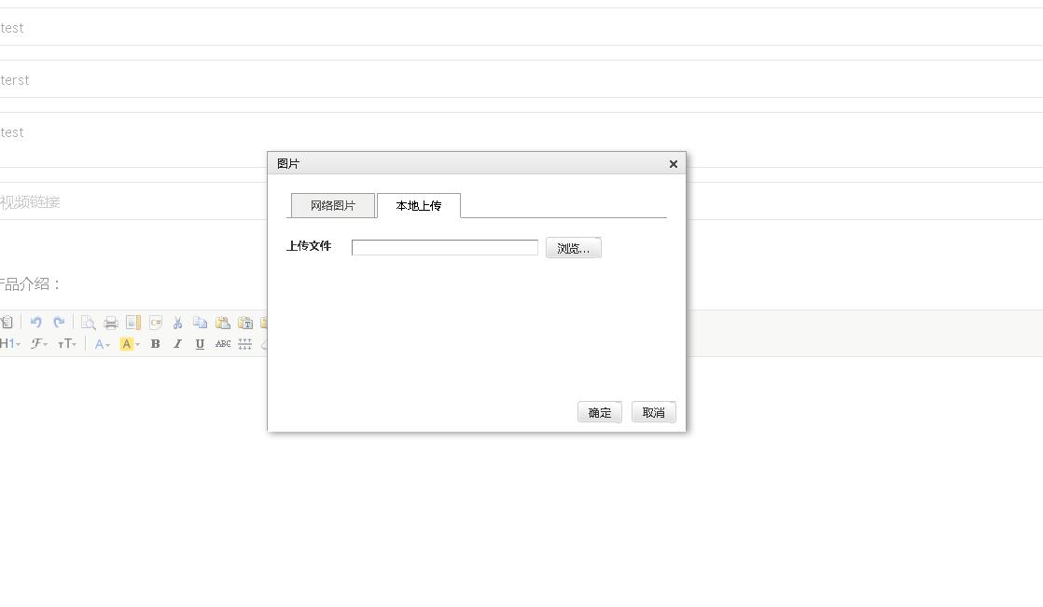The image size is (1043, 607).
Task: Open the font family dropdown
Action: (40, 344)
